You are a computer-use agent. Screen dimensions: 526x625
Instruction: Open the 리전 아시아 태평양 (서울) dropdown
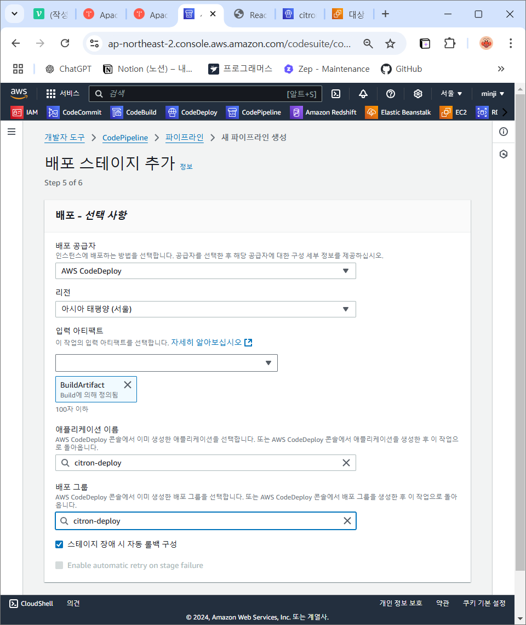[205, 309]
